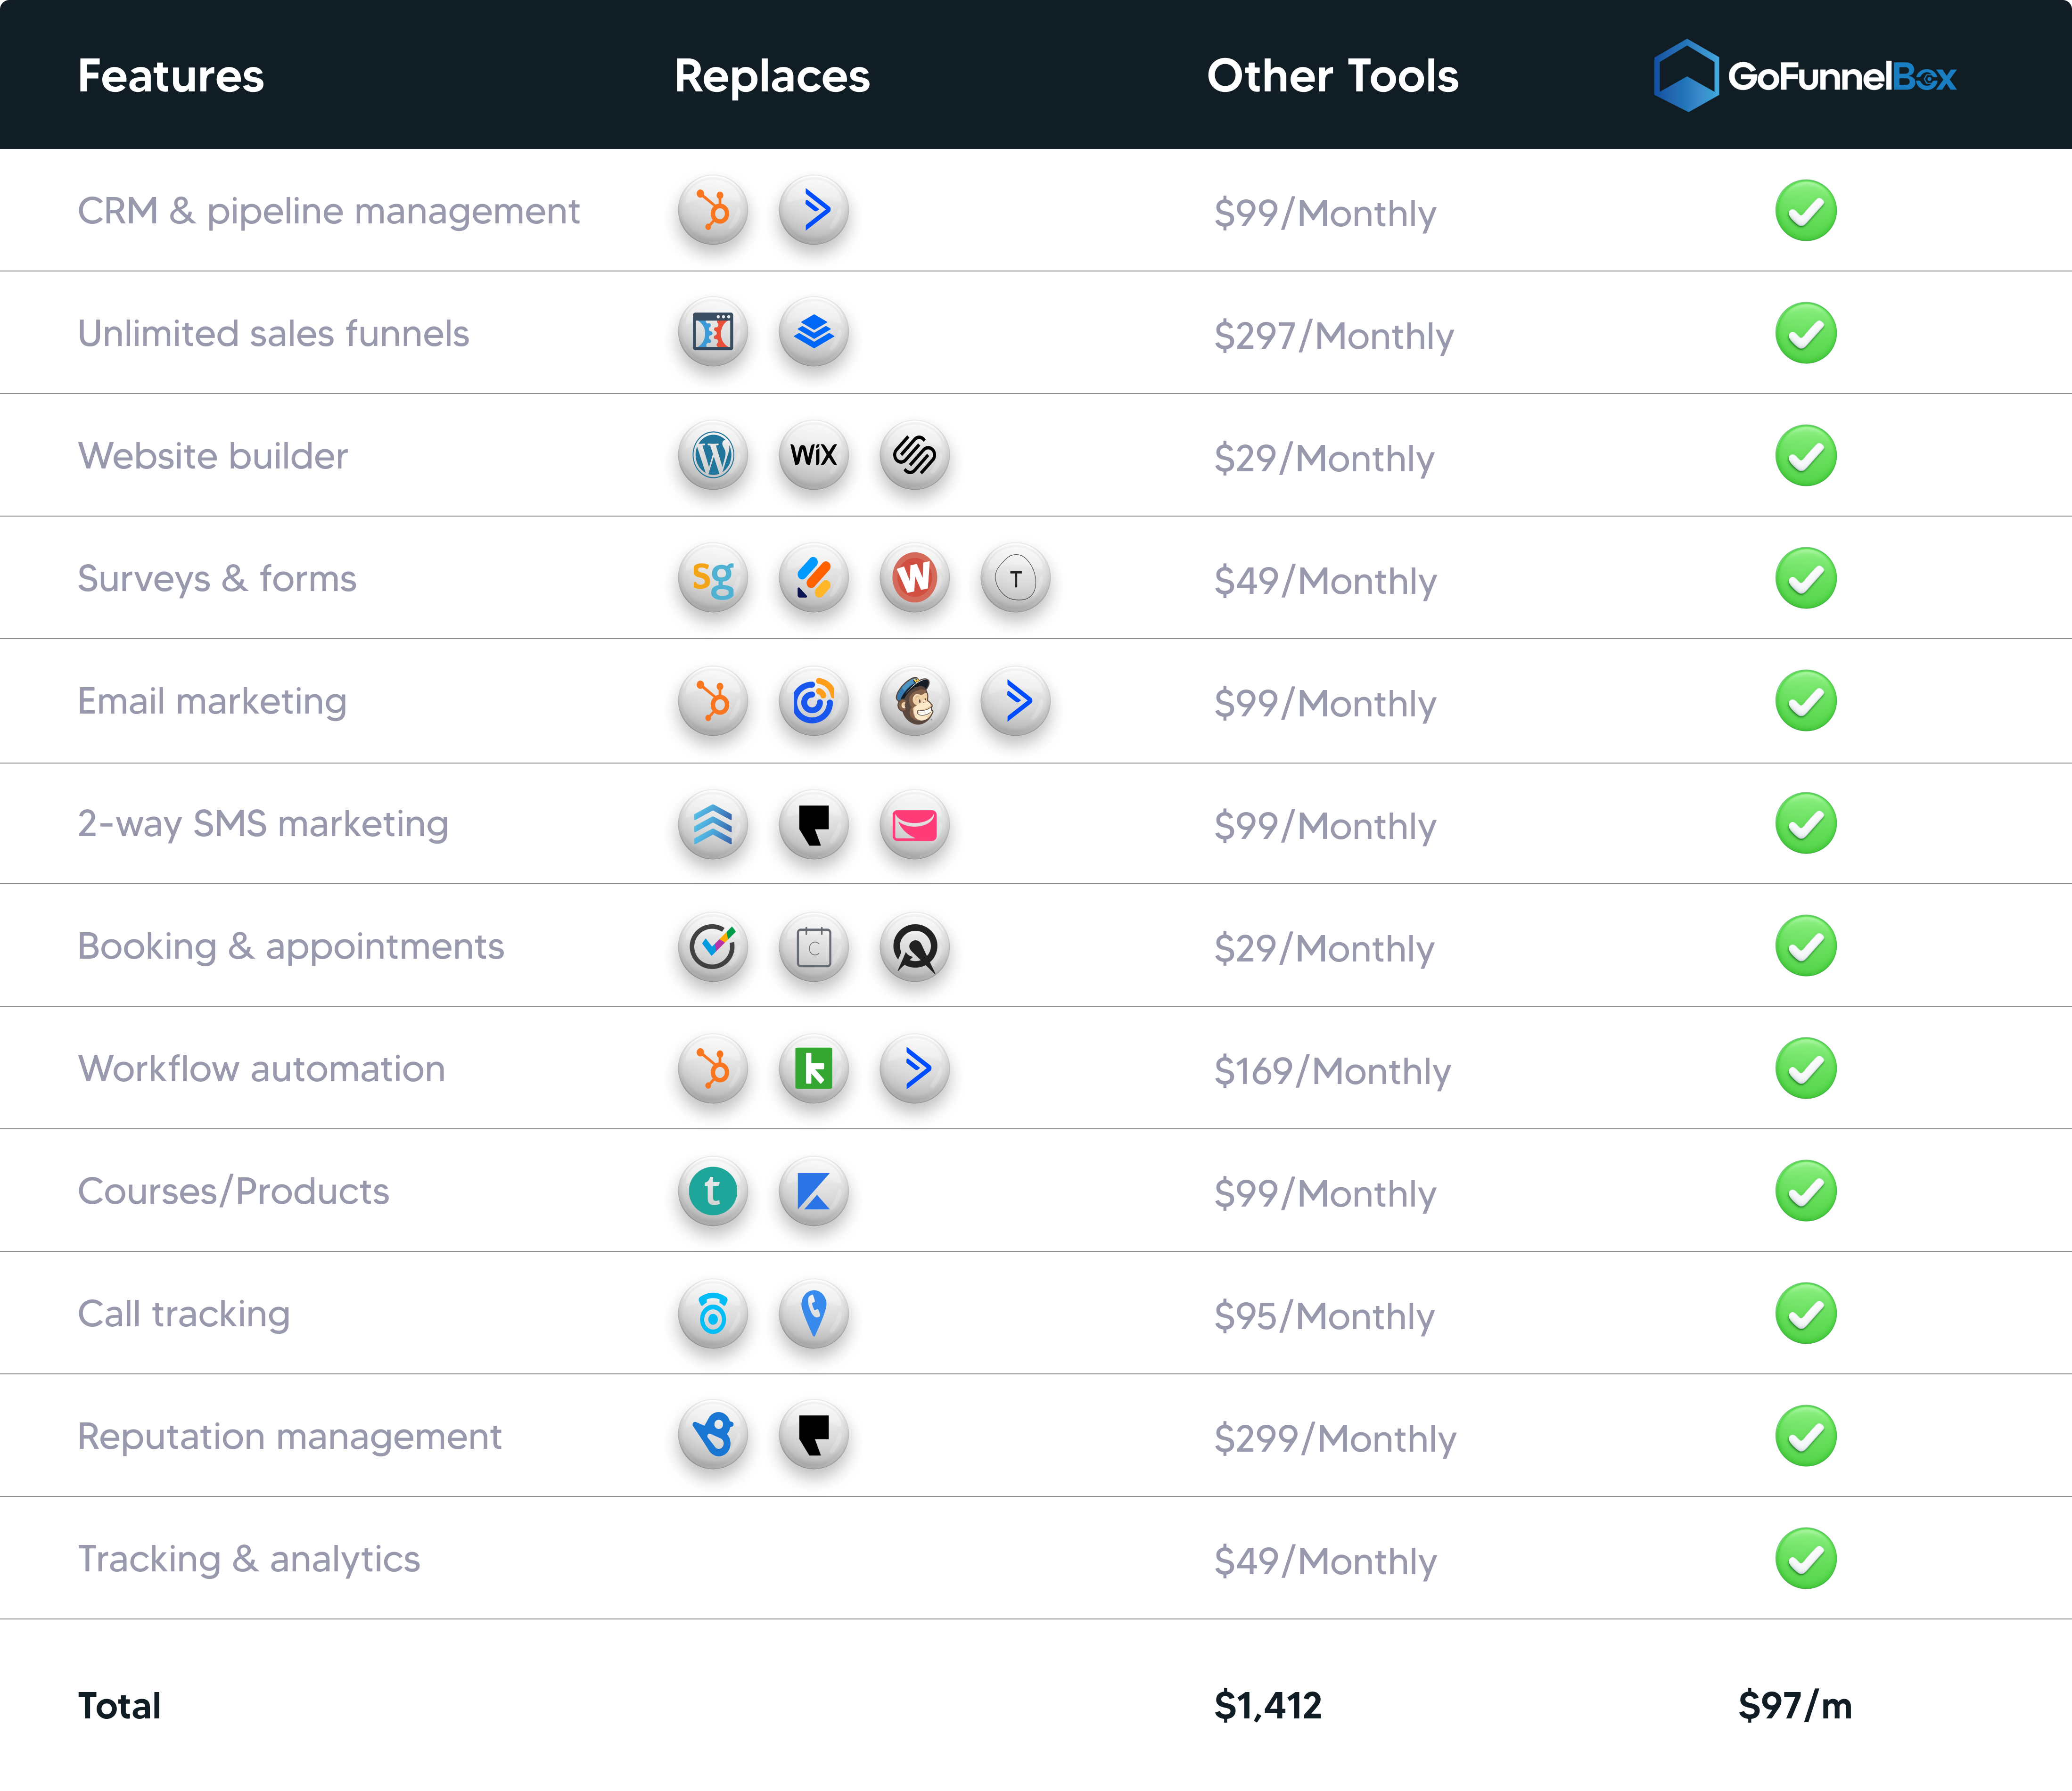Viewport: 2072px width, 1791px height.
Task: Click the Teachable 't' icon
Action: [713, 1191]
